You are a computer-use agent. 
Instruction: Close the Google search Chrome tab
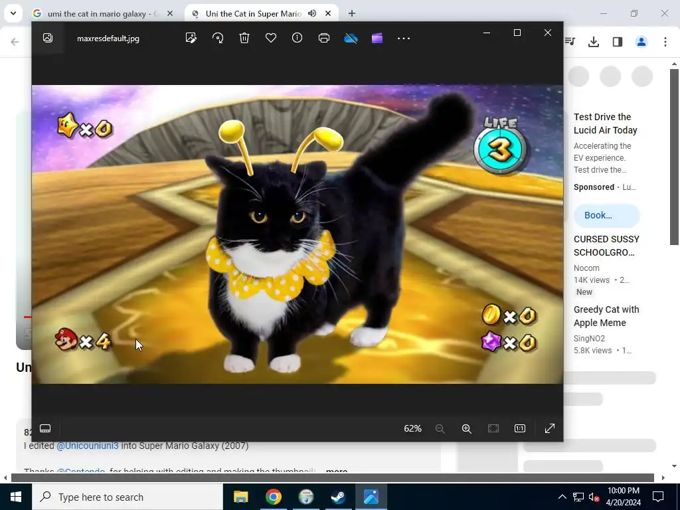tap(170, 13)
